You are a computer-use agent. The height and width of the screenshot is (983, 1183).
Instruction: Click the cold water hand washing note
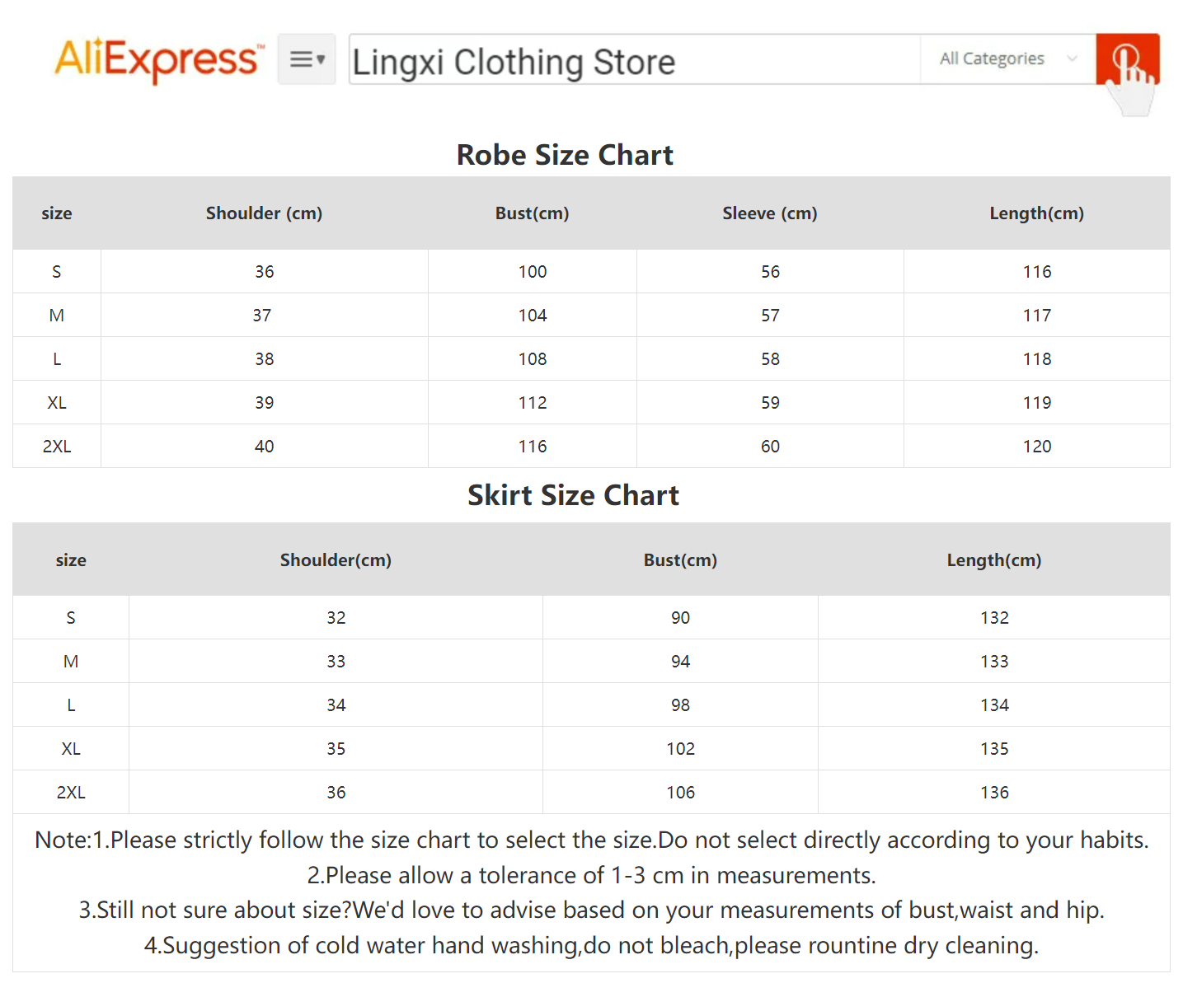pos(591,945)
